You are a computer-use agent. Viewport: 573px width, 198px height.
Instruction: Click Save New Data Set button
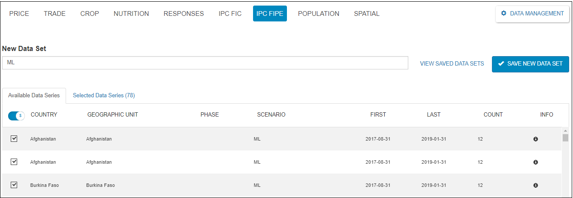tap(530, 63)
